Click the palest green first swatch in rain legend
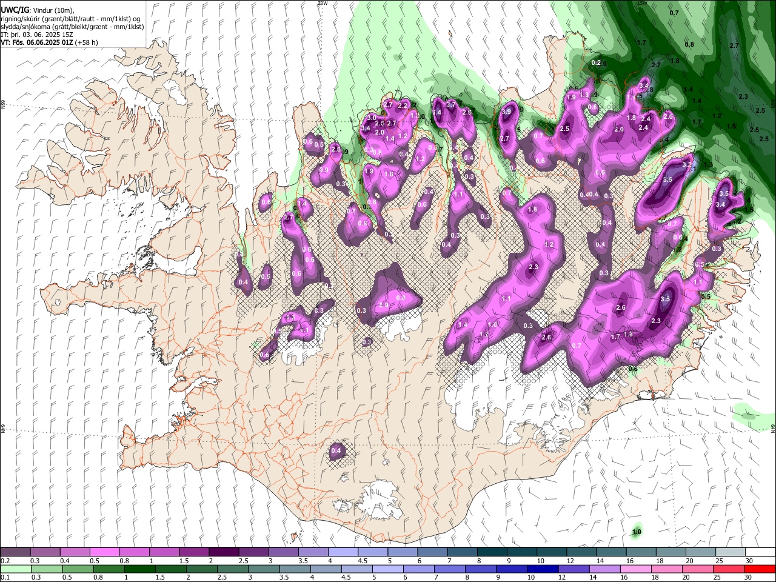The height and width of the screenshot is (582, 776). [x=15, y=569]
